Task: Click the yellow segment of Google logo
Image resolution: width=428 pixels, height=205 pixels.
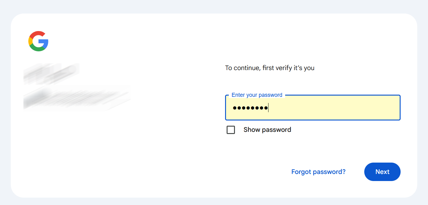Action: (30, 41)
